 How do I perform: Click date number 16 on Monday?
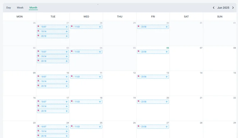coord(34,98)
